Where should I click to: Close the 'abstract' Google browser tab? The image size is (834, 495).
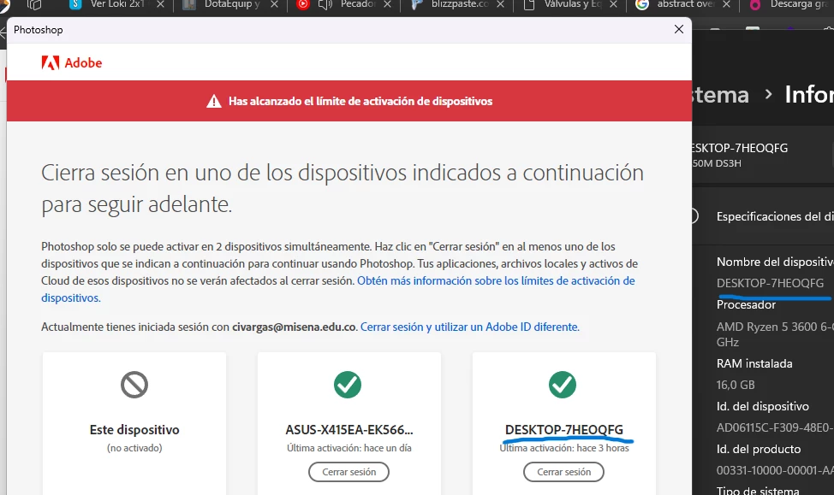[x=727, y=4]
